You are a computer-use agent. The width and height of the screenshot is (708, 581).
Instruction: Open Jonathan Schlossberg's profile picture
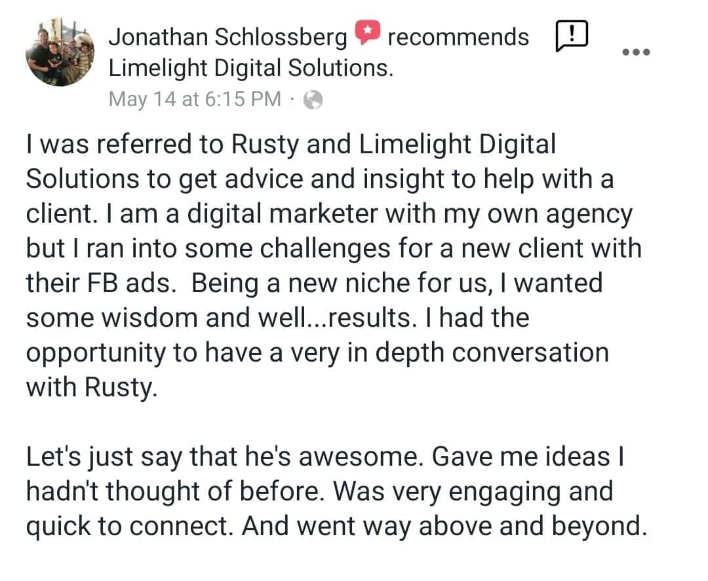(x=60, y=52)
